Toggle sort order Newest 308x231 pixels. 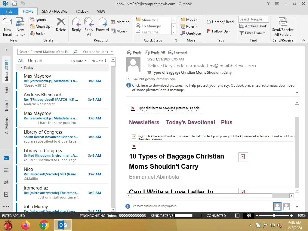[x=99, y=61]
